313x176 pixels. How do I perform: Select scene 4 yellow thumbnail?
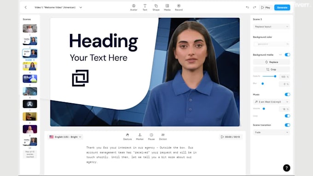(x=30, y=66)
